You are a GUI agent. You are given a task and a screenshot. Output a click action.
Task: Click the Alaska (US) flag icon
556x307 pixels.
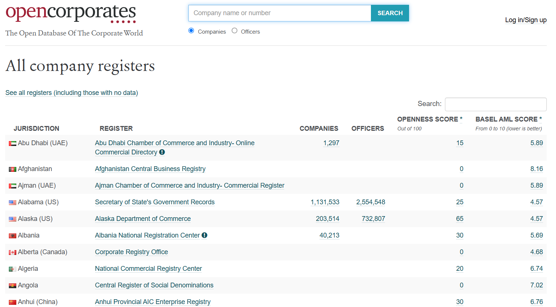click(x=13, y=219)
